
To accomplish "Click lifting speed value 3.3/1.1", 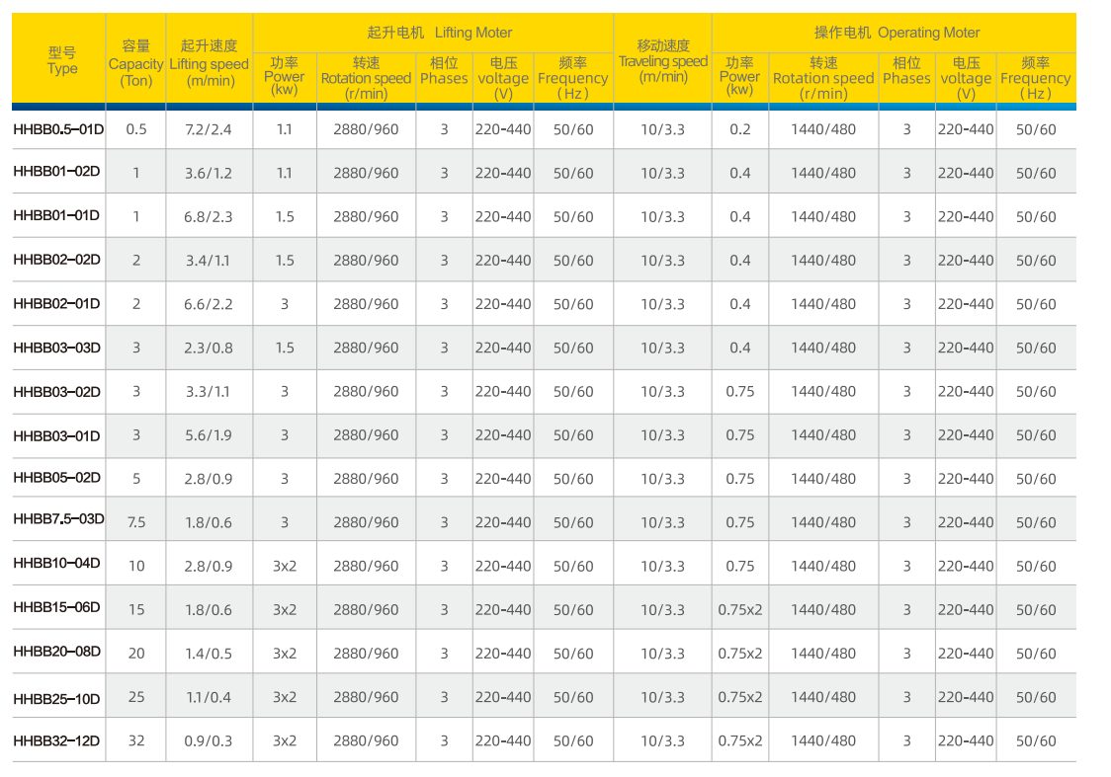I will [x=209, y=392].
